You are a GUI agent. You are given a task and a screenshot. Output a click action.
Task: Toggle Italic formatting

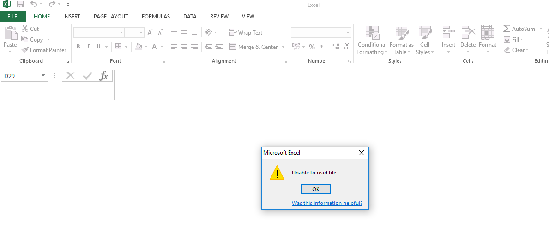pyautogui.click(x=88, y=47)
